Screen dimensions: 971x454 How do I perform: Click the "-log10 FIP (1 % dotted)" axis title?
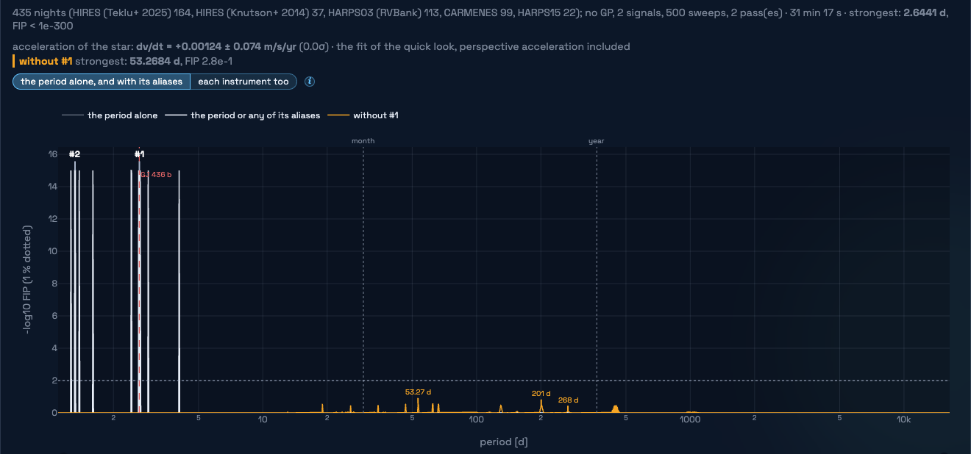click(28, 280)
